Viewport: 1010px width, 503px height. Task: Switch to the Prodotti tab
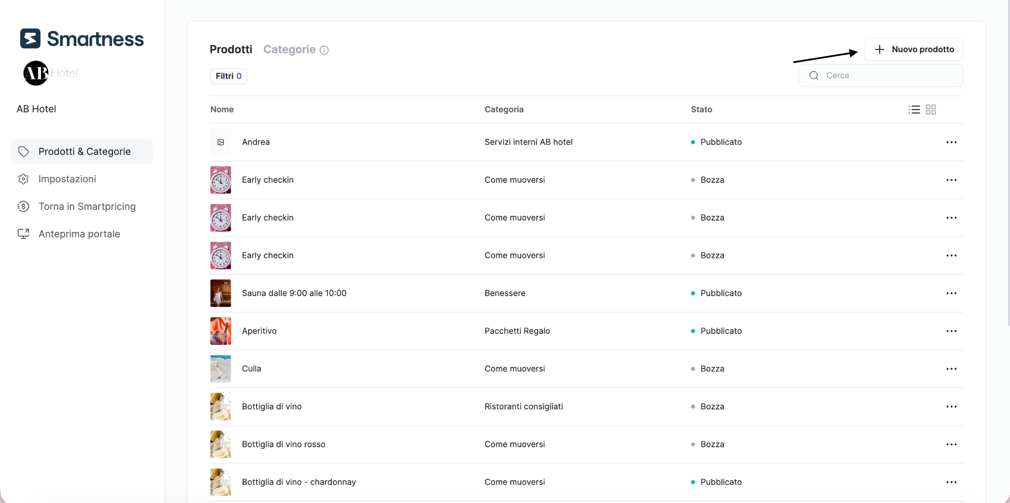[231, 49]
